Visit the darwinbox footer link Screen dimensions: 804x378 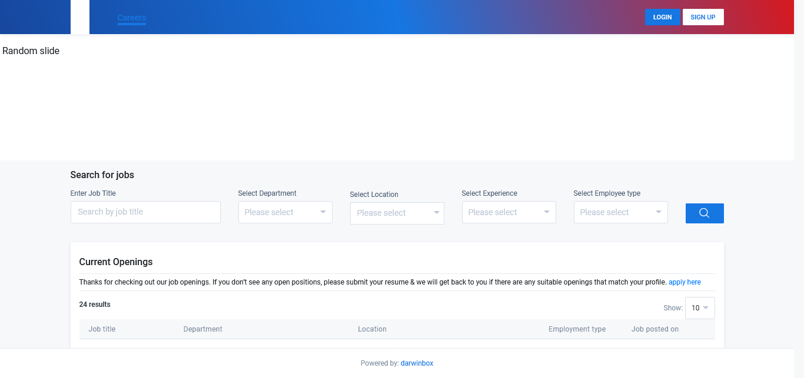[x=417, y=363]
